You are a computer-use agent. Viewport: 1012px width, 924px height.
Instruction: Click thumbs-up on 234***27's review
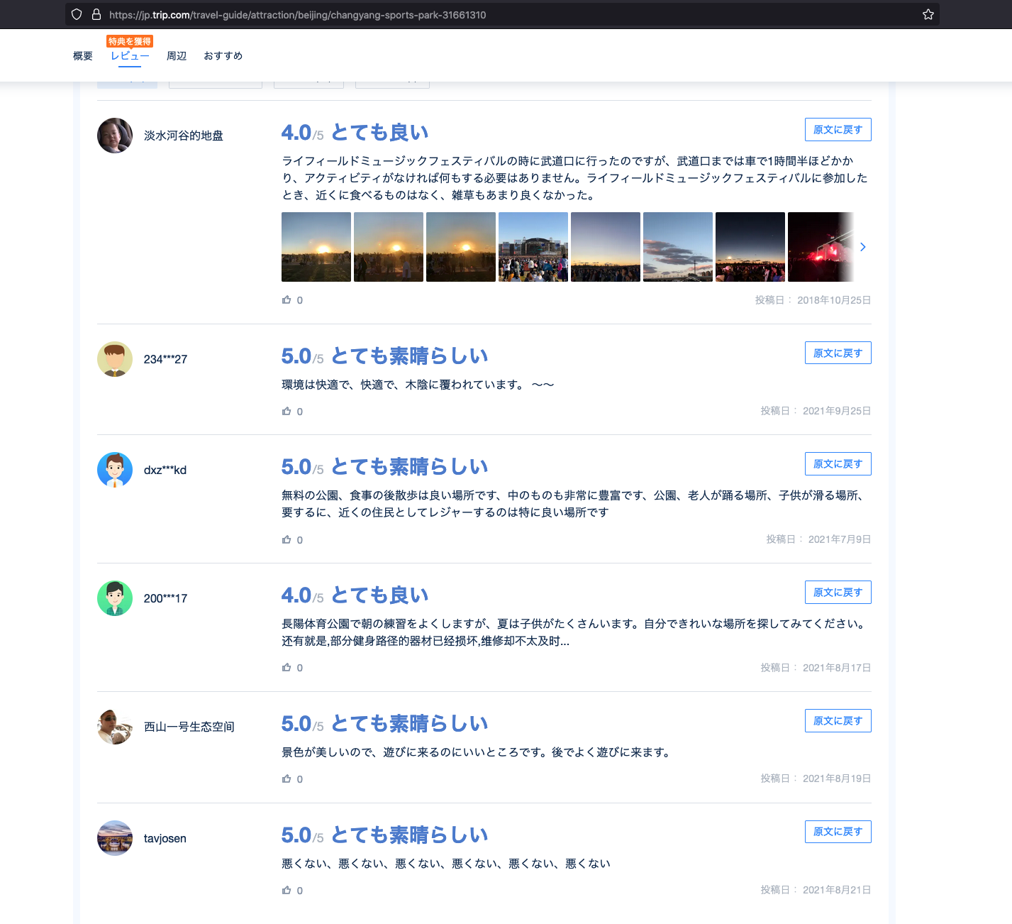tap(287, 412)
